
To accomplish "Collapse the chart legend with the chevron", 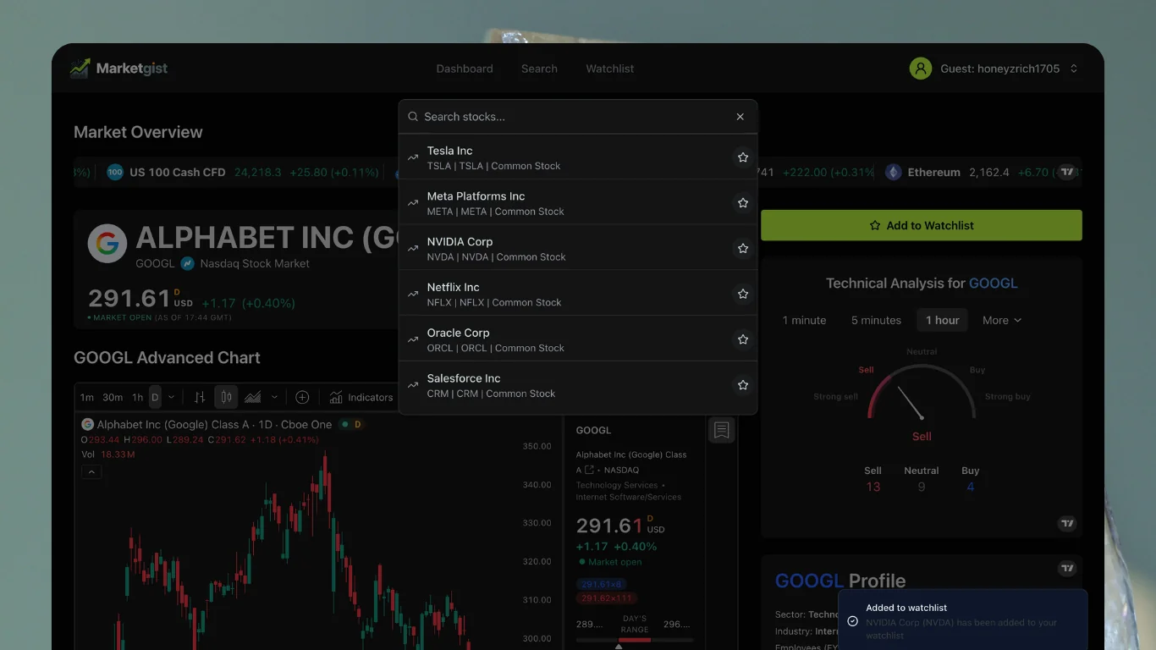I will (91, 471).
